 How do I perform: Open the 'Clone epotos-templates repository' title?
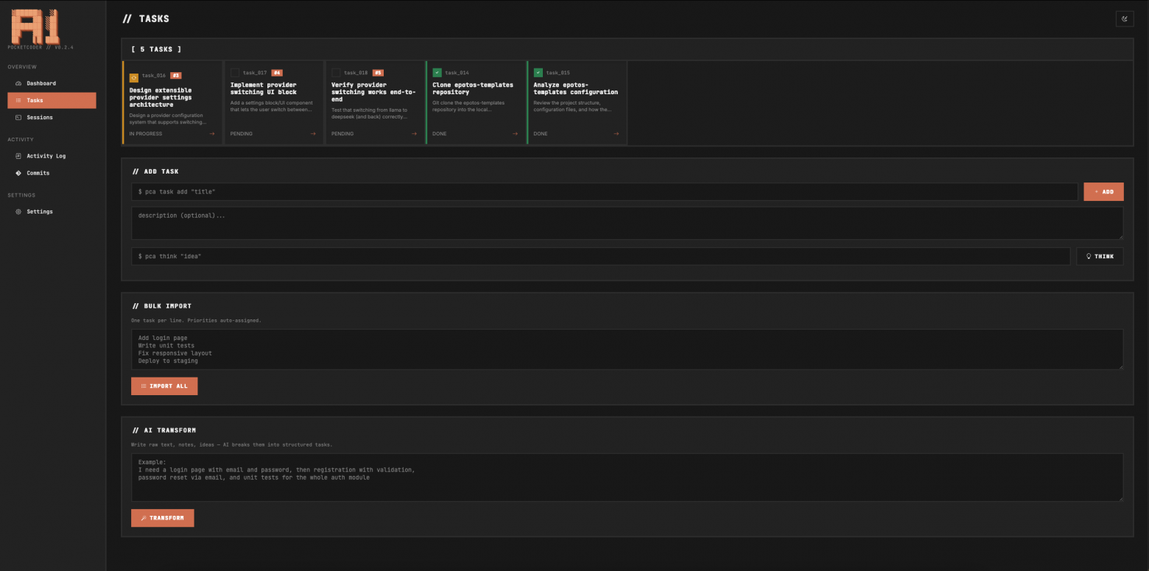coord(473,88)
